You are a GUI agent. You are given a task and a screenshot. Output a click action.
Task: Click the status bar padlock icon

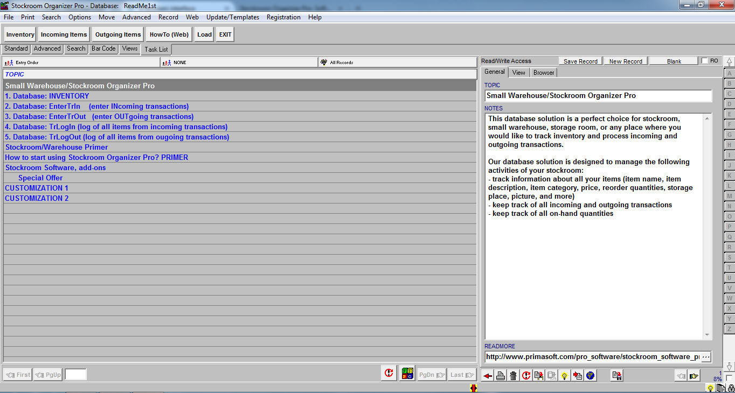coord(731,388)
